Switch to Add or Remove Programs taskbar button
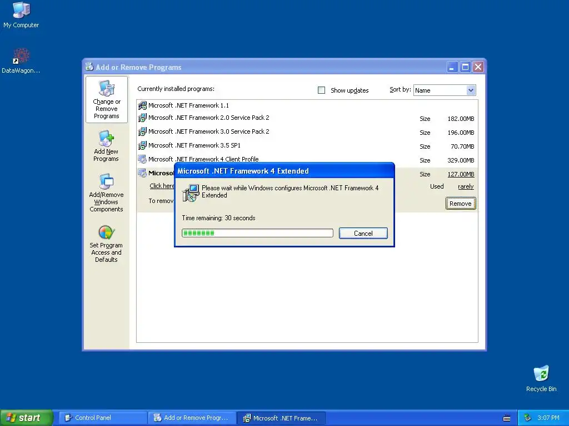Screen dimensions: 569x426 pyautogui.click(x=192, y=418)
